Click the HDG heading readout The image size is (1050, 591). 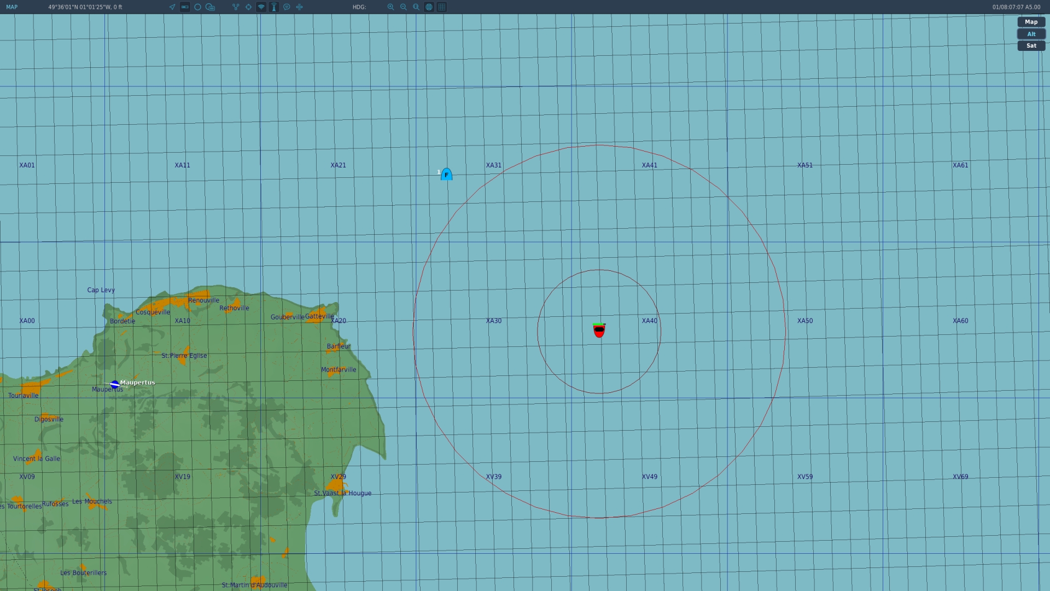[x=359, y=7]
